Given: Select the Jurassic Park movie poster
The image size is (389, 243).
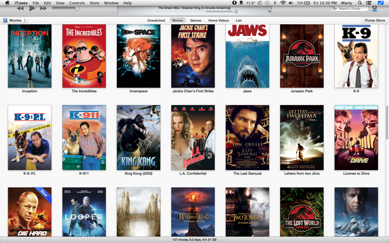Looking at the screenshot, I should [x=302, y=56].
